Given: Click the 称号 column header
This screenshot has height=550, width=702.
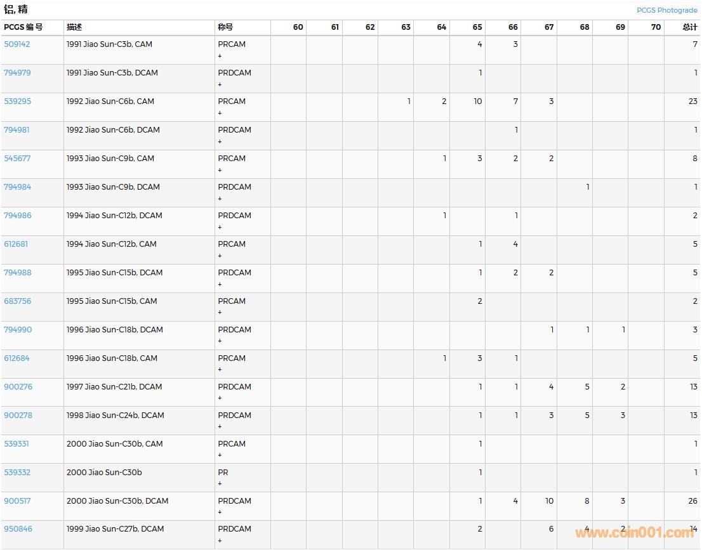Looking at the screenshot, I should tap(225, 27).
